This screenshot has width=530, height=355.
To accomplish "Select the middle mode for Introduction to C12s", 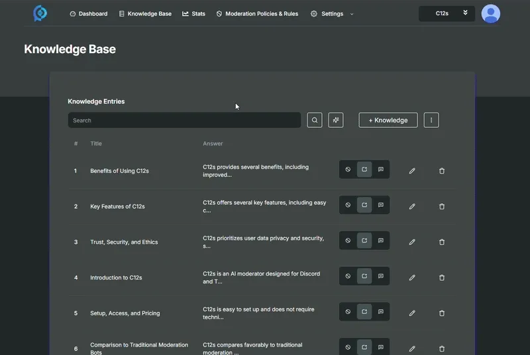I will tap(364, 276).
